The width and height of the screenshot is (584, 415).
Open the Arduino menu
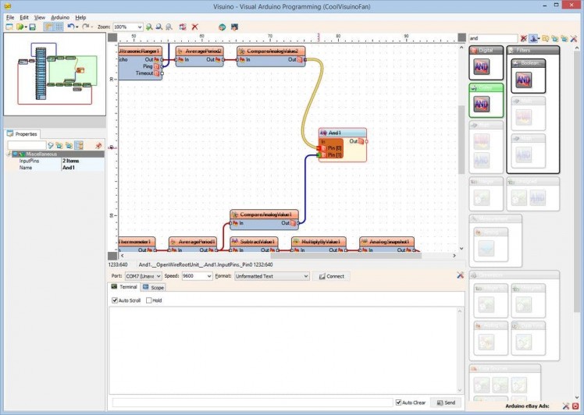[59, 16]
